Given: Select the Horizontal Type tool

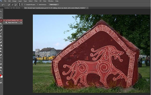Looking at the screenshot, I should click(1, 58).
